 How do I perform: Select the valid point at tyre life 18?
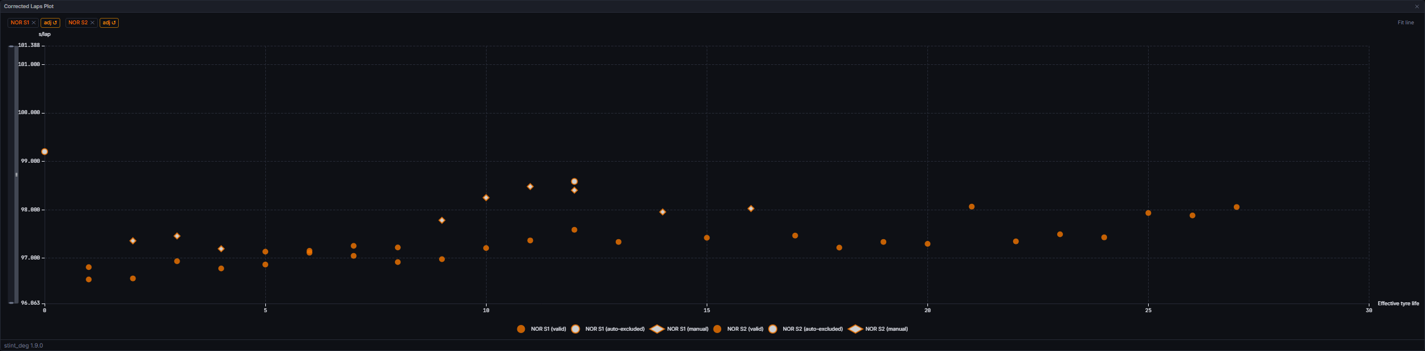839,247
